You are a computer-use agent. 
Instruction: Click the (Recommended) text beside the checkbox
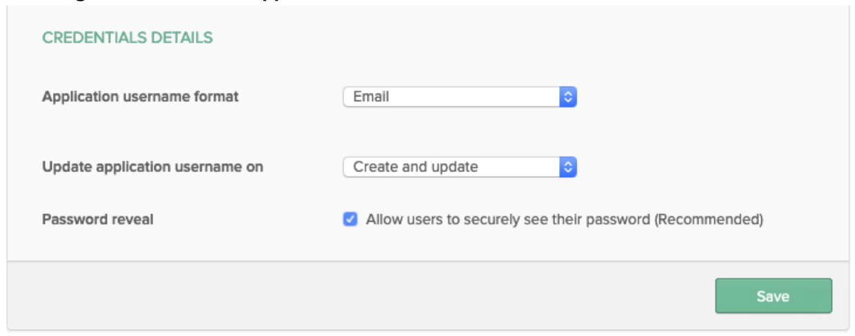(x=708, y=220)
